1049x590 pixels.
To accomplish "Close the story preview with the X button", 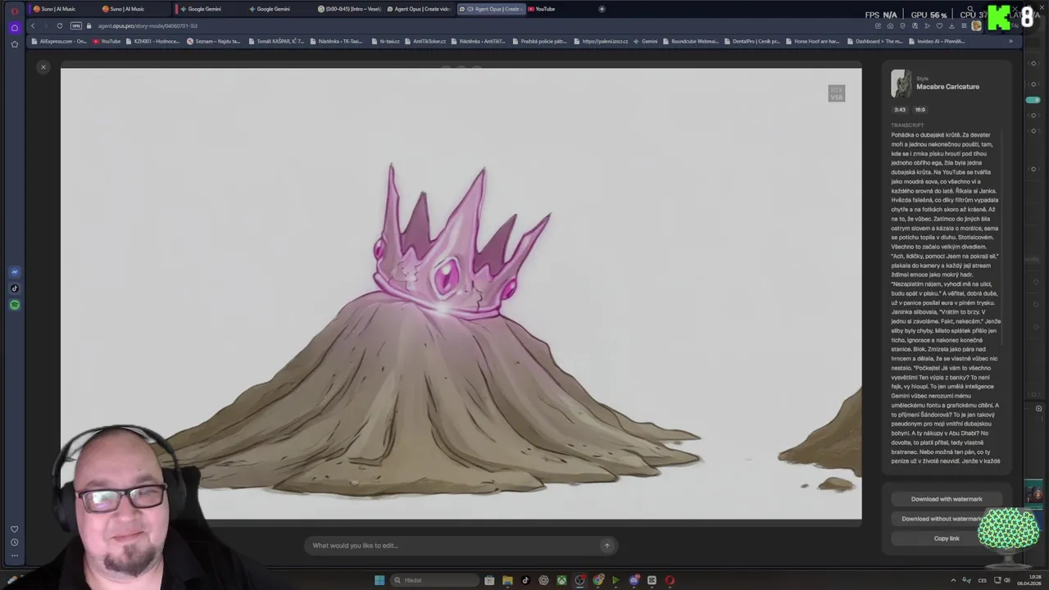I will pos(43,67).
